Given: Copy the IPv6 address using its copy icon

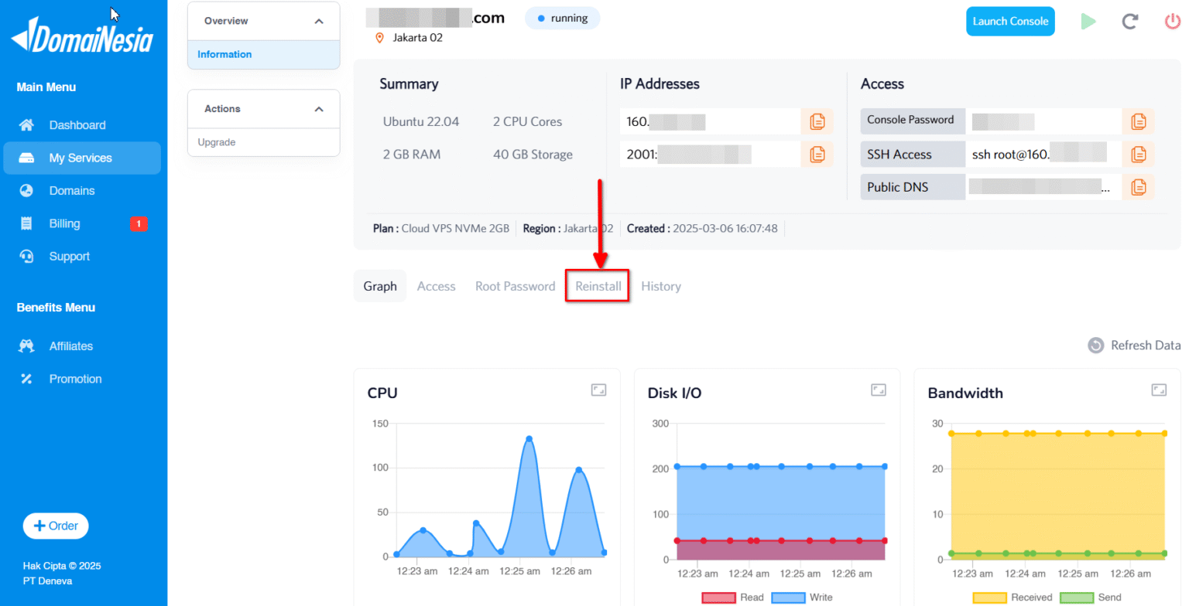Looking at the screenshot, I should pyautogui.click(x=817, y=154).
